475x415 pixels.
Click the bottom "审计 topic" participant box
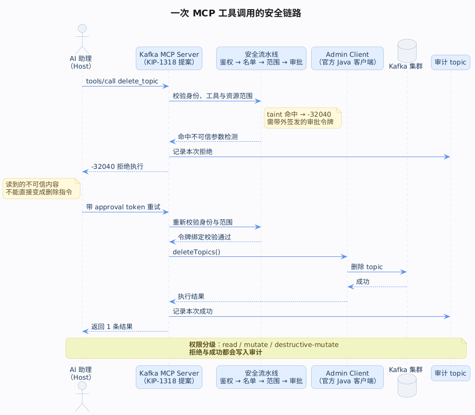tap(450, 373)
